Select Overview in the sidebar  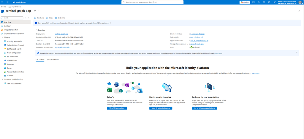pos(15,22)
